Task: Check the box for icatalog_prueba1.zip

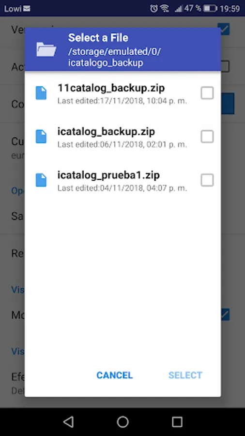Action: click(207, 180)
